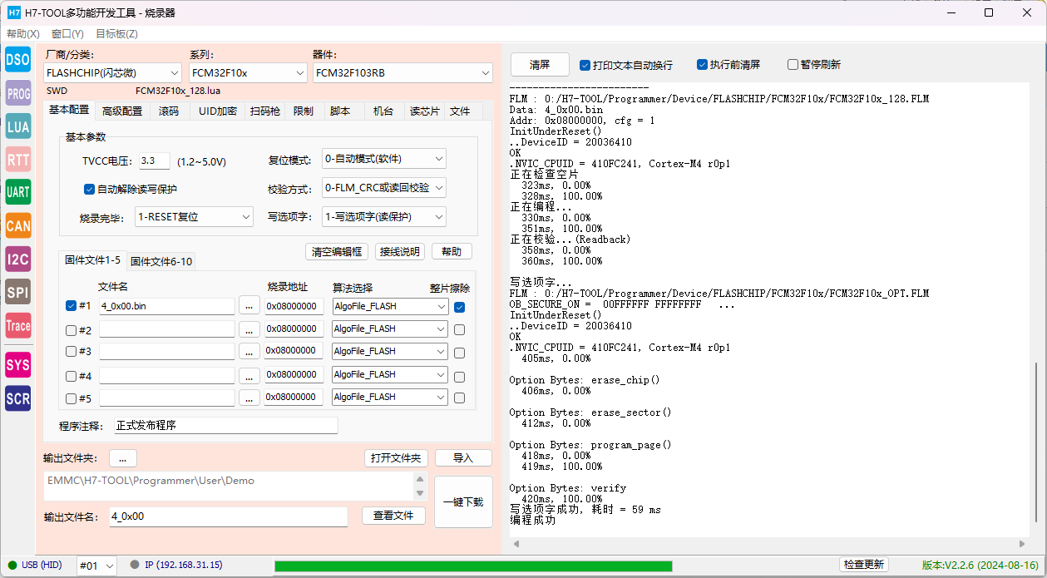1047x578 pixels.
Task: Open the LUA script sidebar icon
Action: pos(18,126)
